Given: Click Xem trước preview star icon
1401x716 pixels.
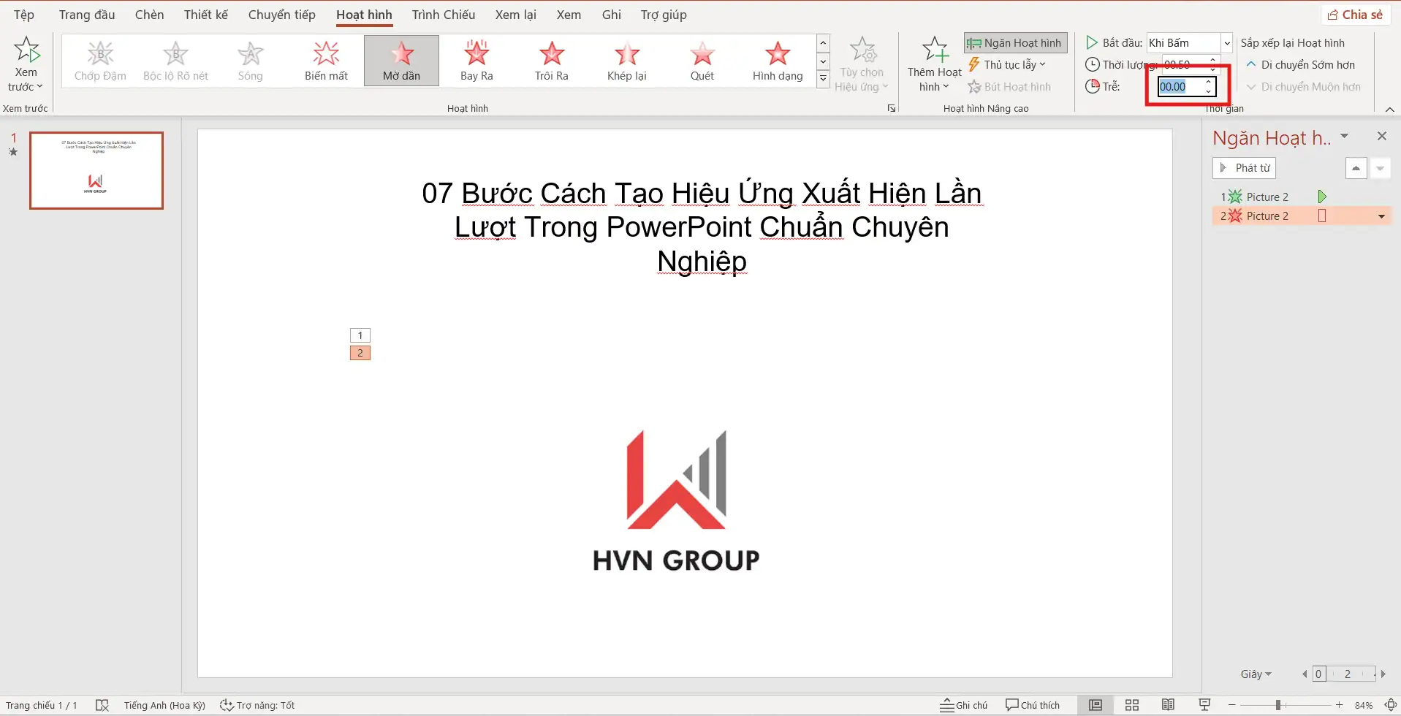Looking at the screenshot, I should (x=26, y=51).
